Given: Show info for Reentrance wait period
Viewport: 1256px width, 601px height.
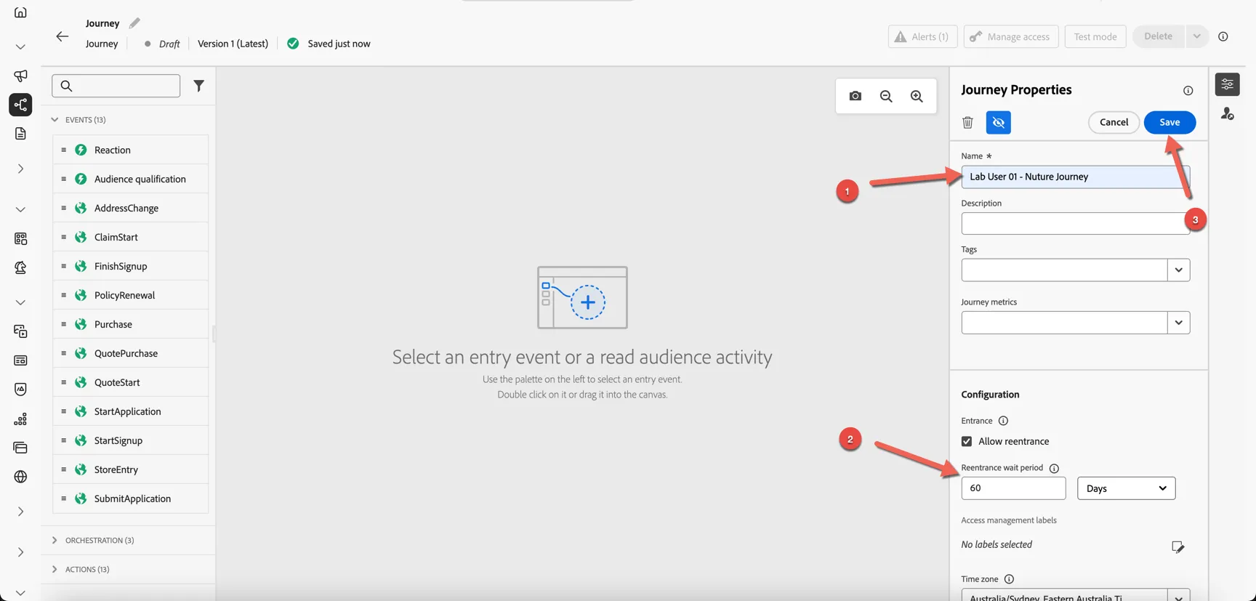Looking at the screenshot, I should 1054,468.
